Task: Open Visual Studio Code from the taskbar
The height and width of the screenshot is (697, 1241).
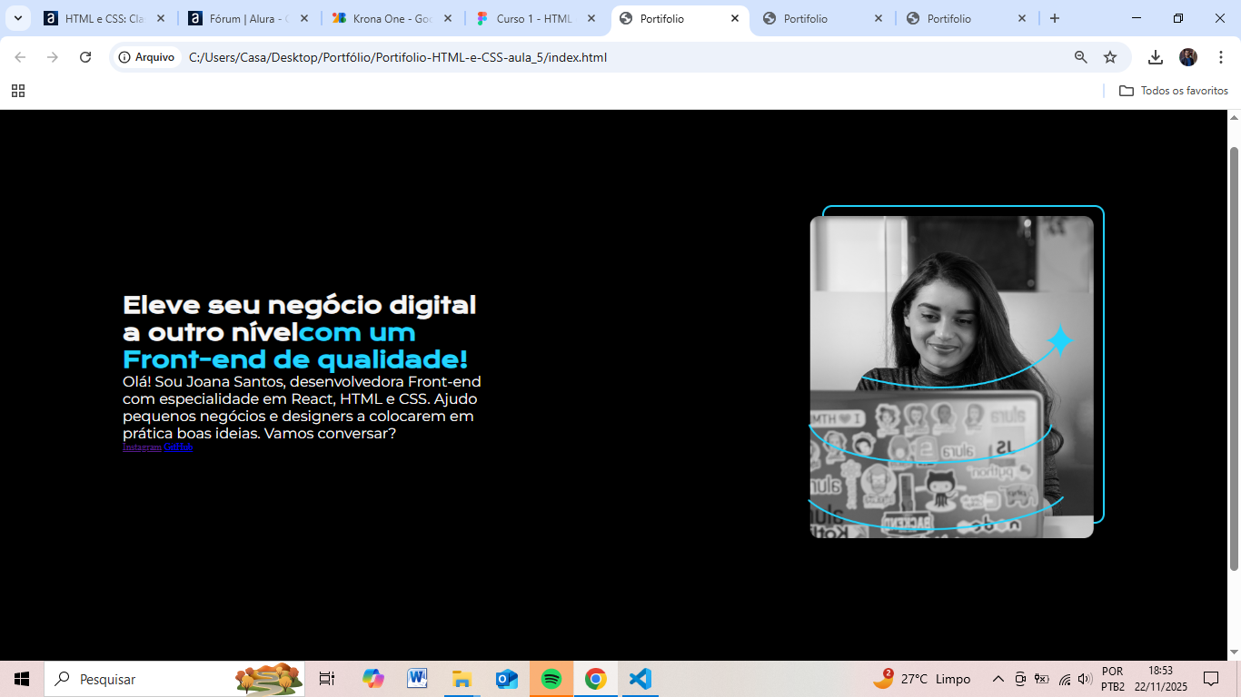Action: (640, 679)
